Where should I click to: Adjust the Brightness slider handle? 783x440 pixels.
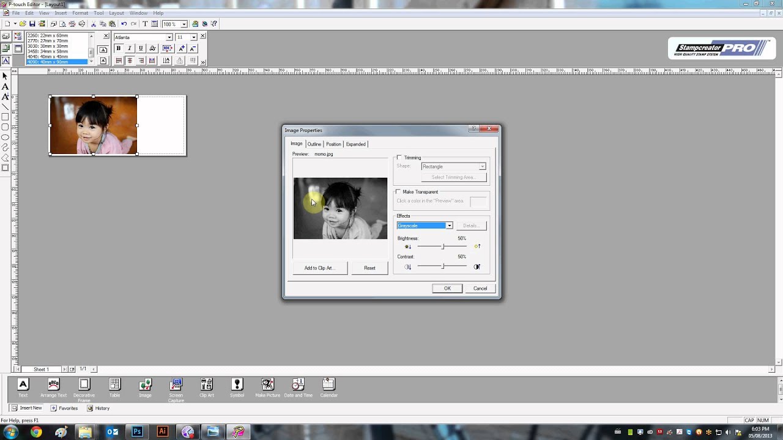tap(443, 247)
